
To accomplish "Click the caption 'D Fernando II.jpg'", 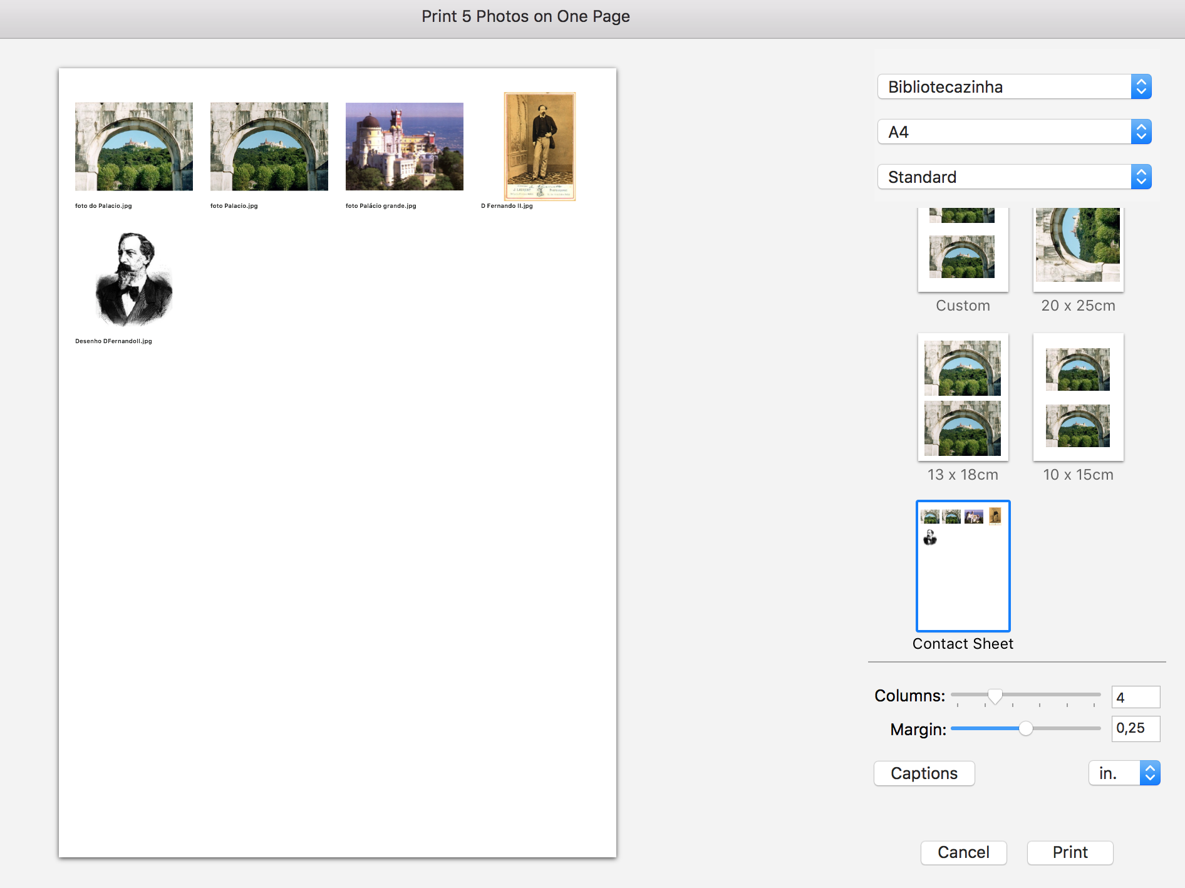I will coord(507,206).
